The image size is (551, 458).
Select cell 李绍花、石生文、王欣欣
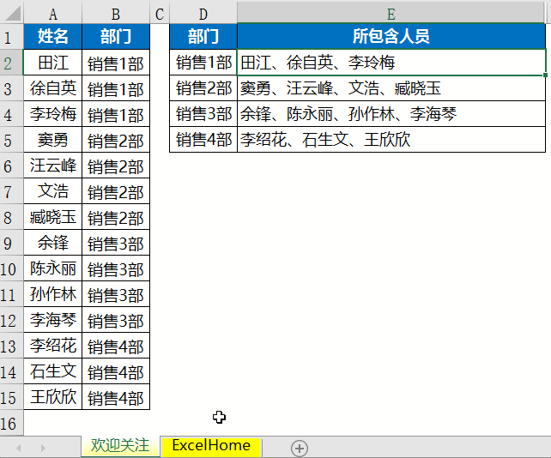(x=391, y=140)
